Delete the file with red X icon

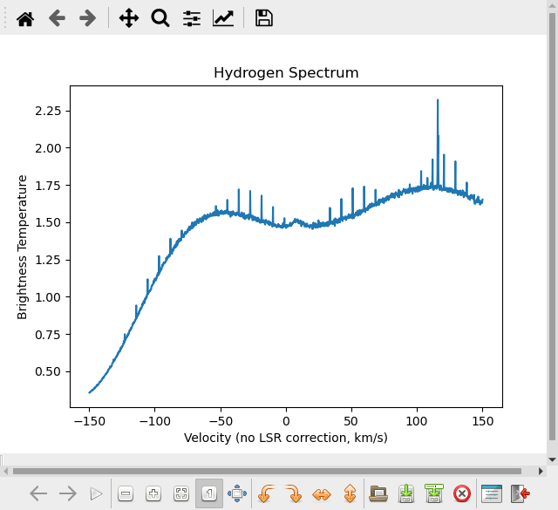coord(462,493)
